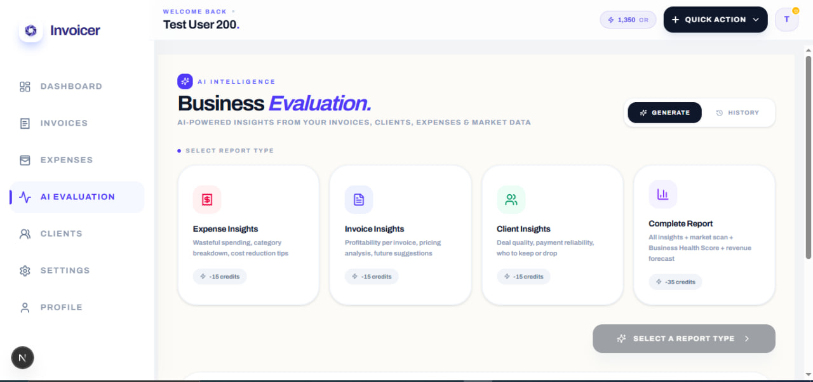This screenshot has width=813, height=382.
Task: Click the Settings gear icon in sidebar
Action: (25, 270)
